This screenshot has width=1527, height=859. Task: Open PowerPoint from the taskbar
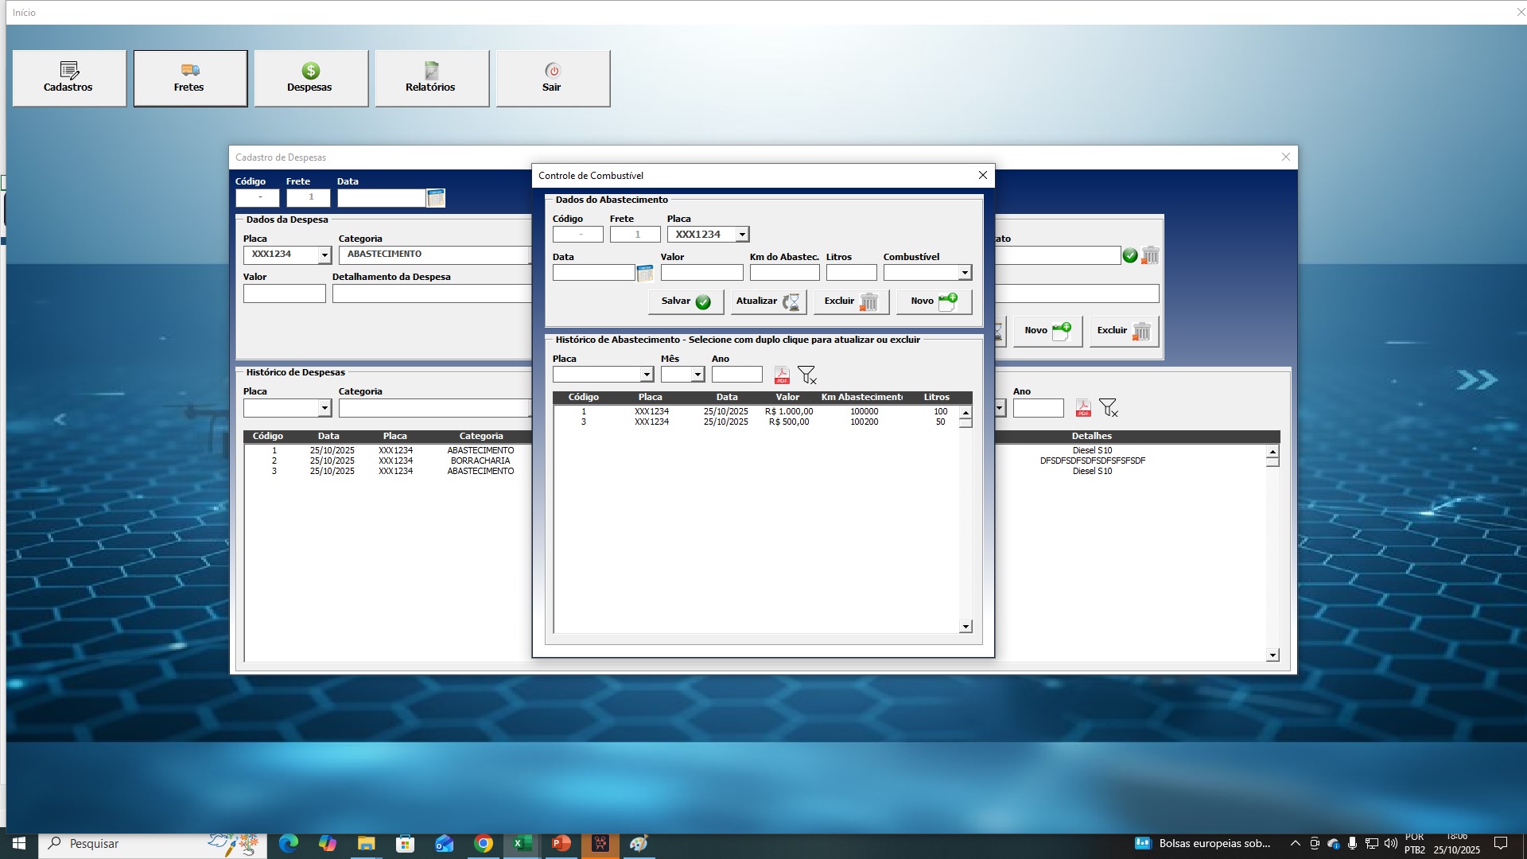coord(561,844)
